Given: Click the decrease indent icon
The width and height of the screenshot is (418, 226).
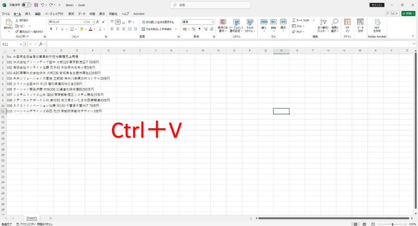Looking at the screenshot, I should pos(130,29).
